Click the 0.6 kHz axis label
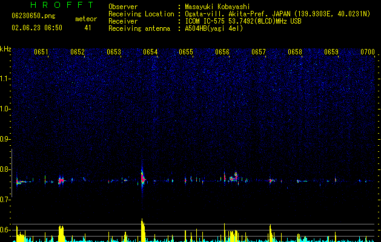This screenshot has width=381, height=242. tap(5, 230)
